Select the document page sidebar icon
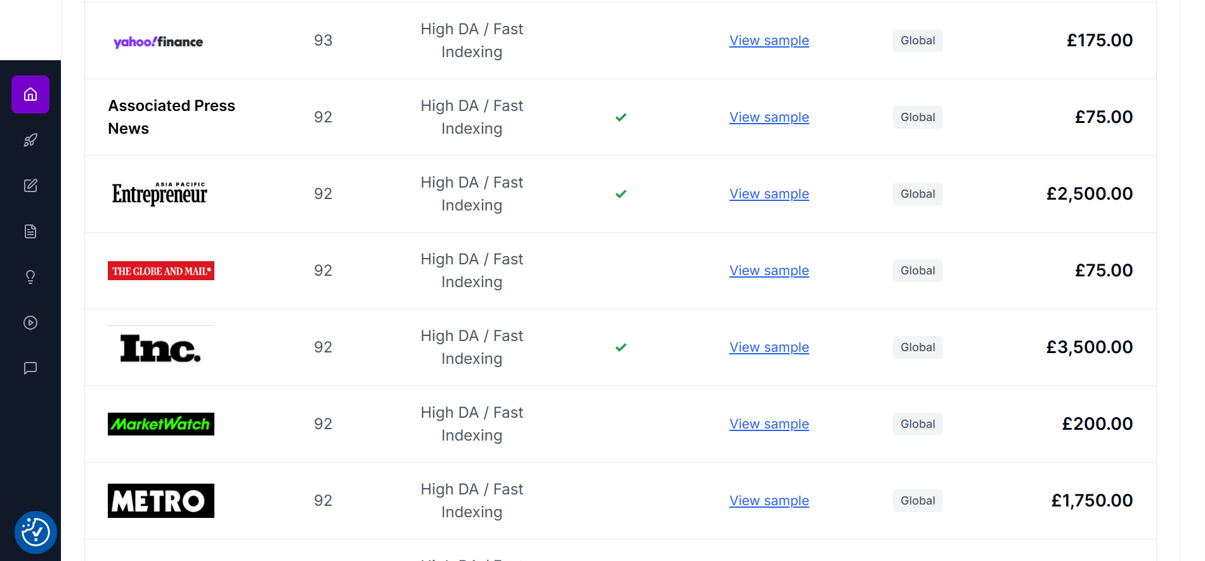 pyautogui.click(x=30, y=231)
